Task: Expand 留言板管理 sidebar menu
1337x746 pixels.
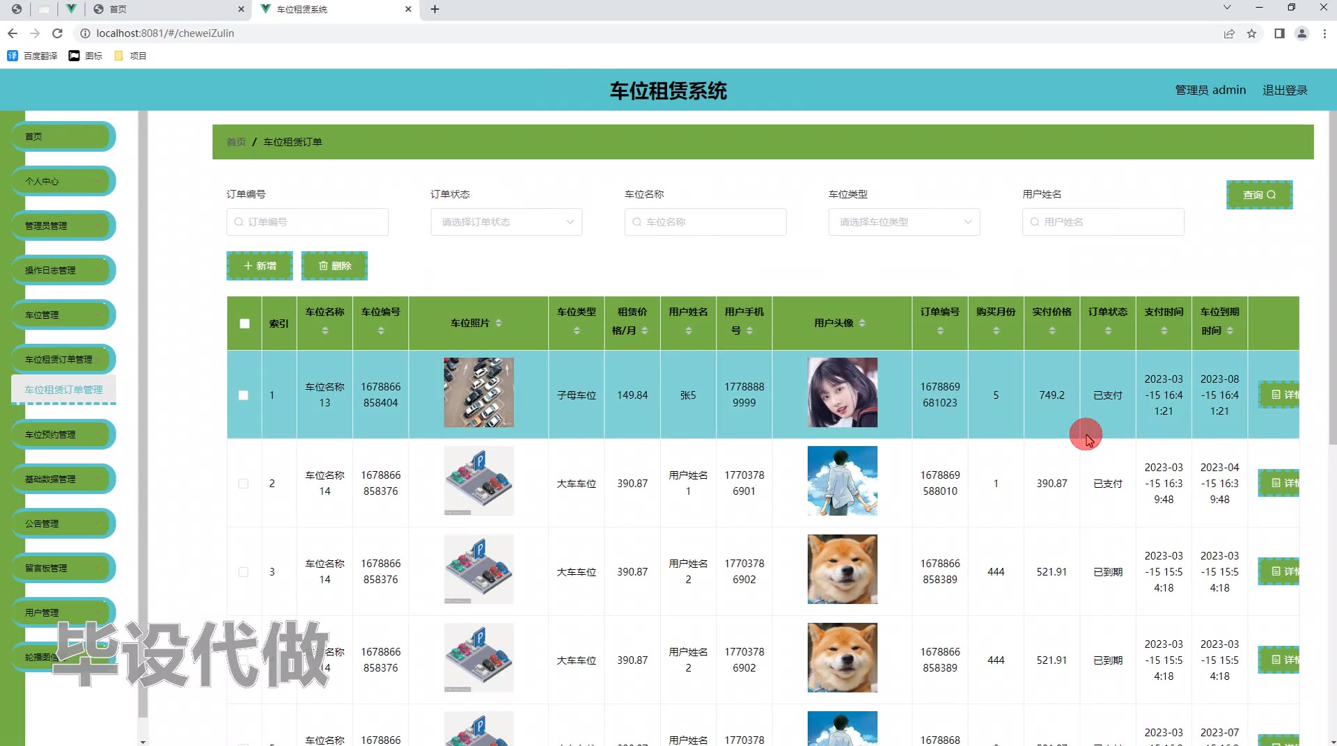Action: tap(63, 568)
